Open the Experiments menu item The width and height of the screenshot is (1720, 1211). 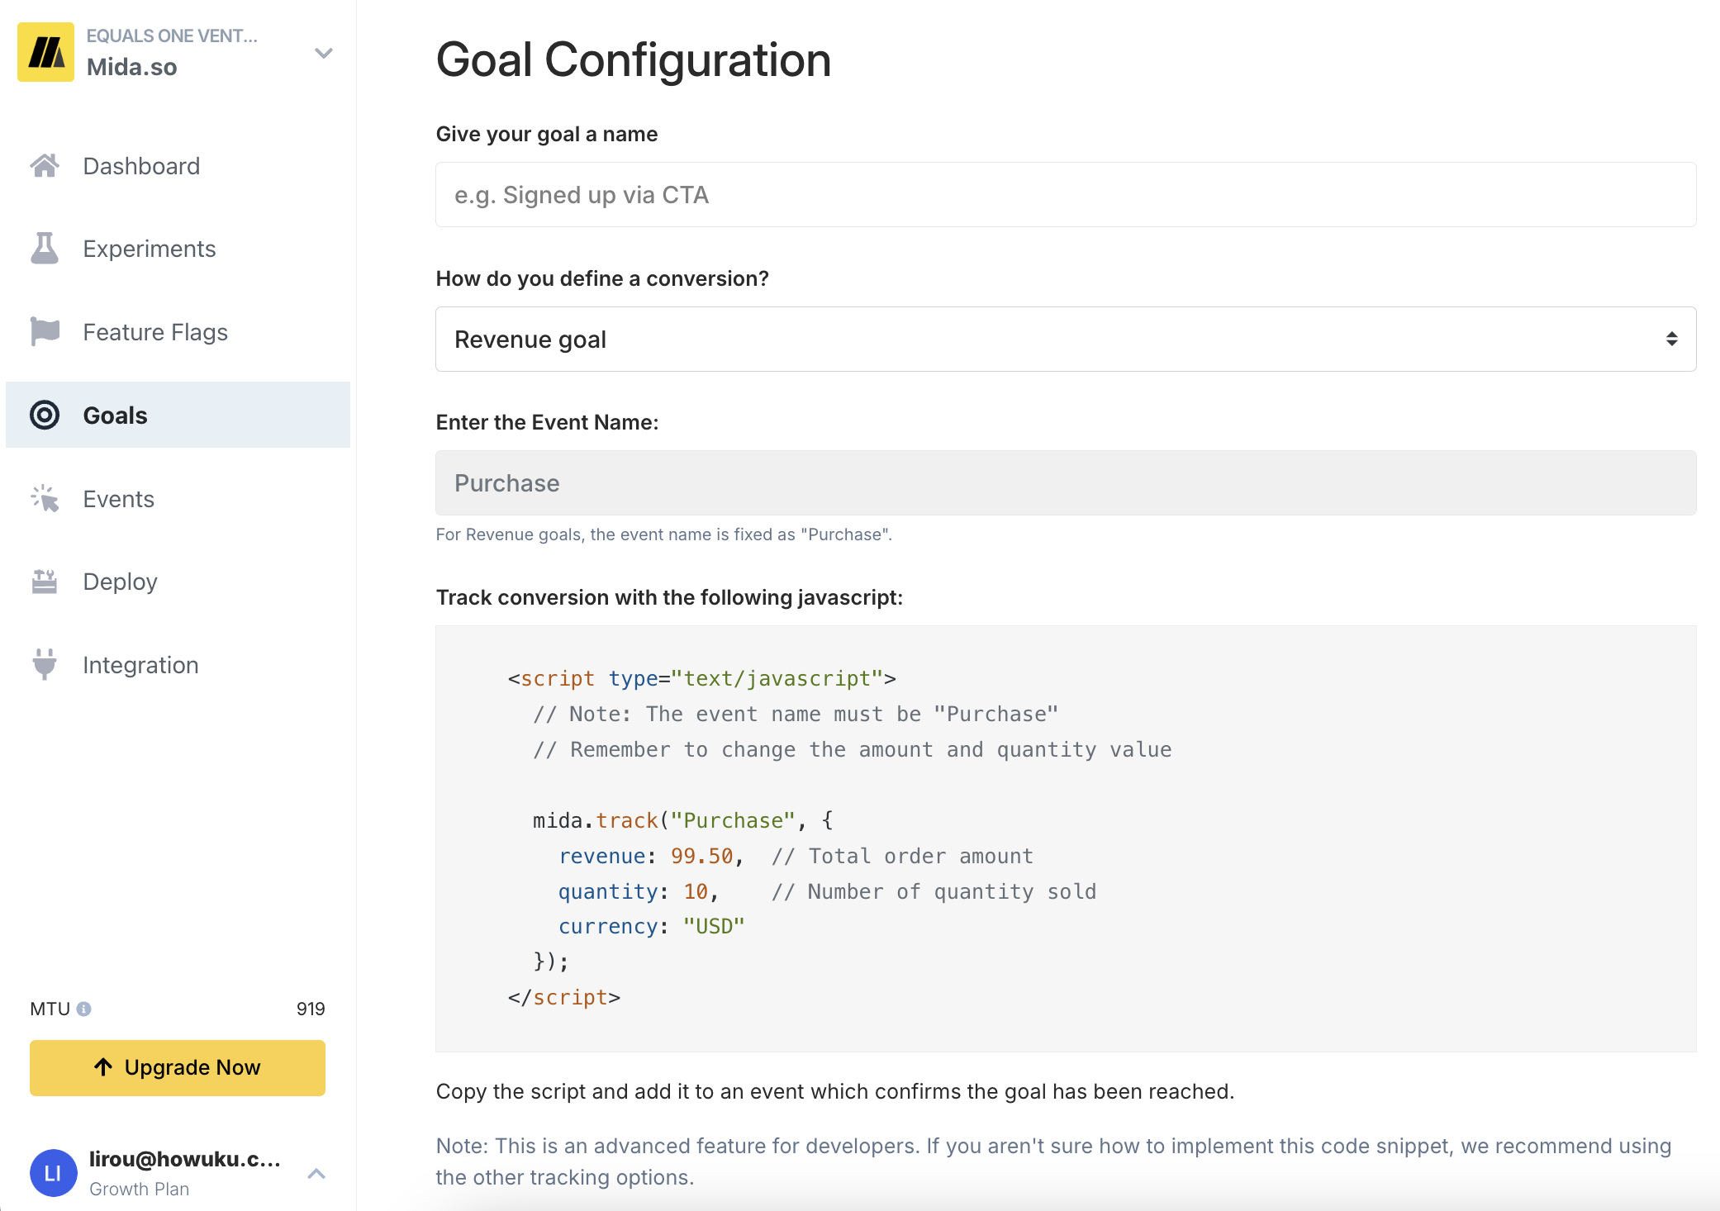[150, 249]
